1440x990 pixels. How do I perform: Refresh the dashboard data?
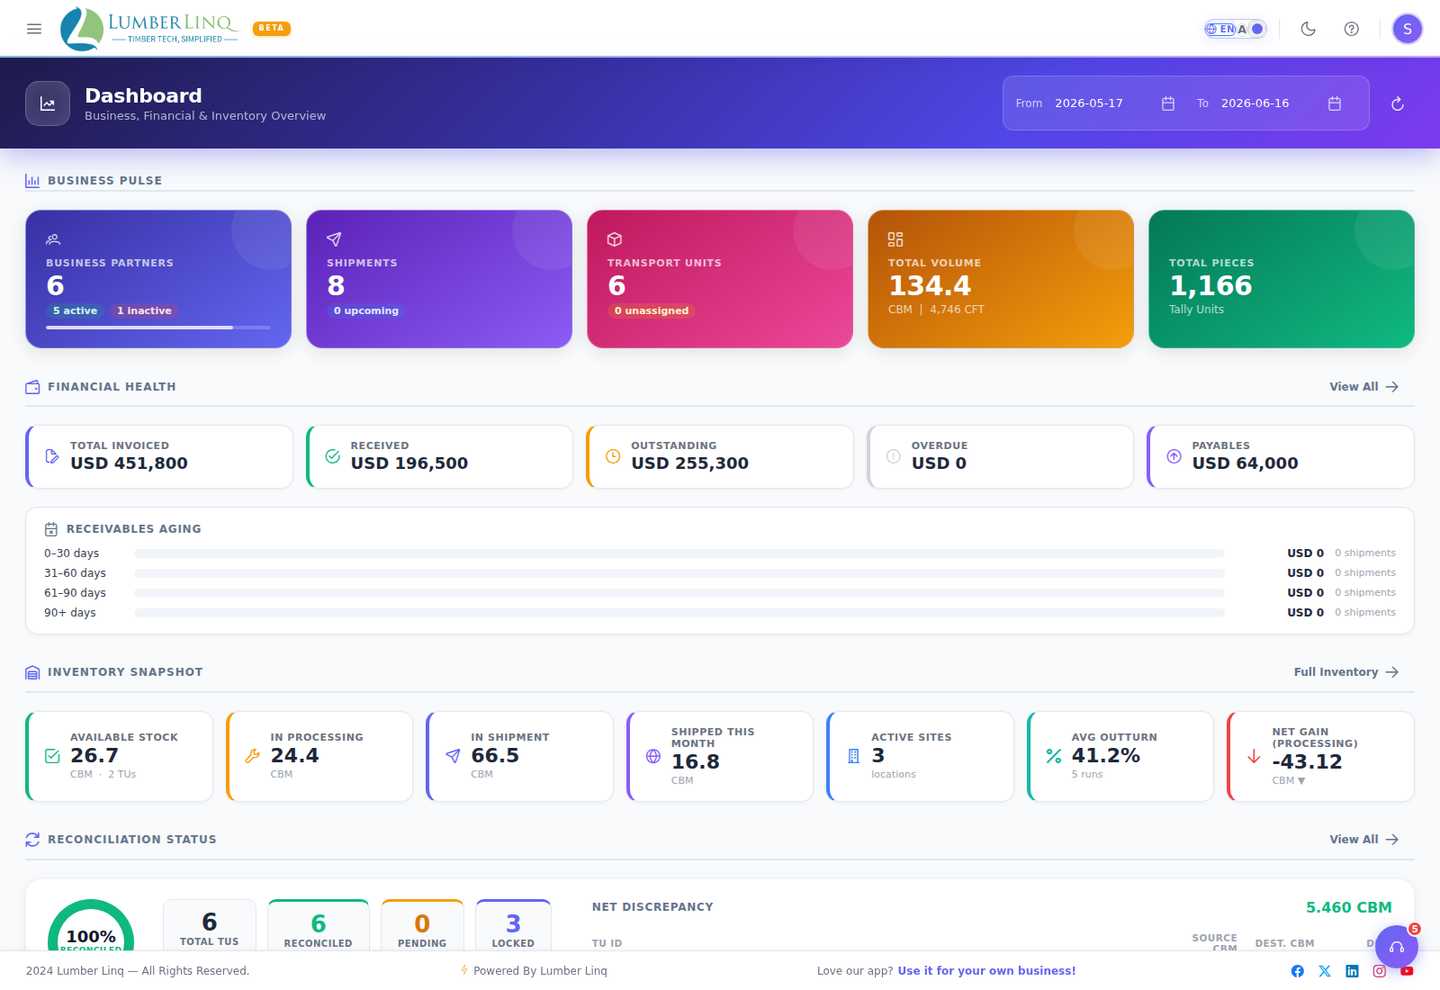tap(1398, 103)
